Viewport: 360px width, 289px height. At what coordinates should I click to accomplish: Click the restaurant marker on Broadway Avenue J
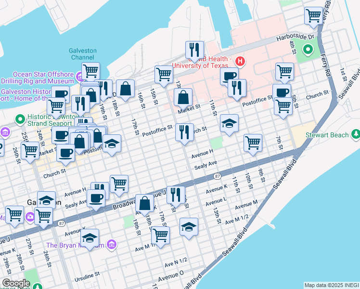coord(176,195)
